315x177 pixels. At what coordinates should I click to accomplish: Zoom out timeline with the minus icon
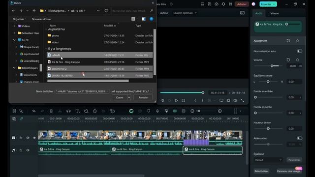click(192, 111)
